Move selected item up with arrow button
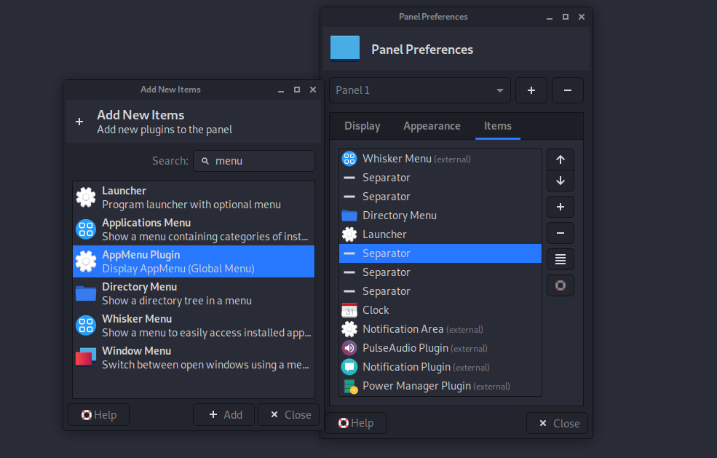This screenshot has width=717, height=458. coord(560,159)
